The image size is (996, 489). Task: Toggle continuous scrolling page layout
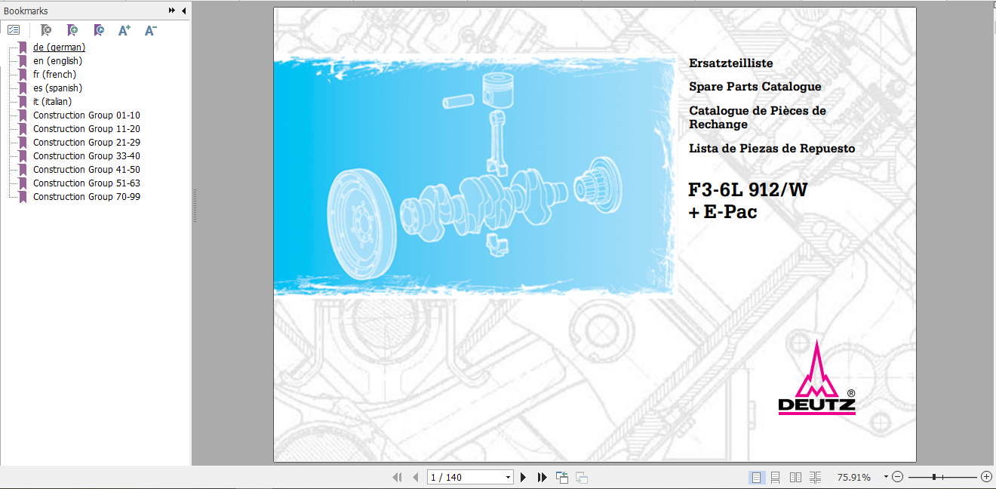776,476
